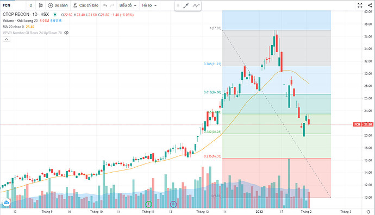Click the So sánh compare button
Screen dimensions: 375x215
[x=58, y=5]
